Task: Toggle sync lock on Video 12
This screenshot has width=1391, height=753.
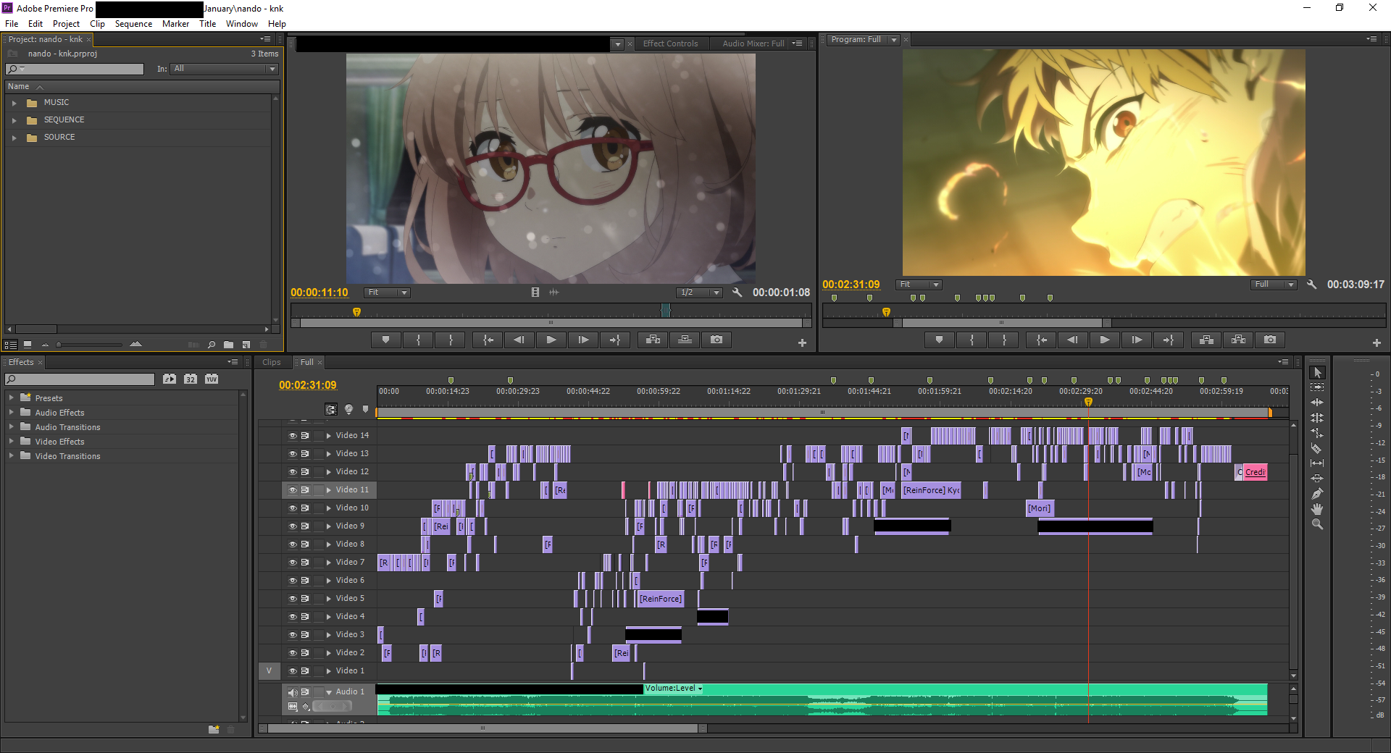Action: (x=305, y=472)
